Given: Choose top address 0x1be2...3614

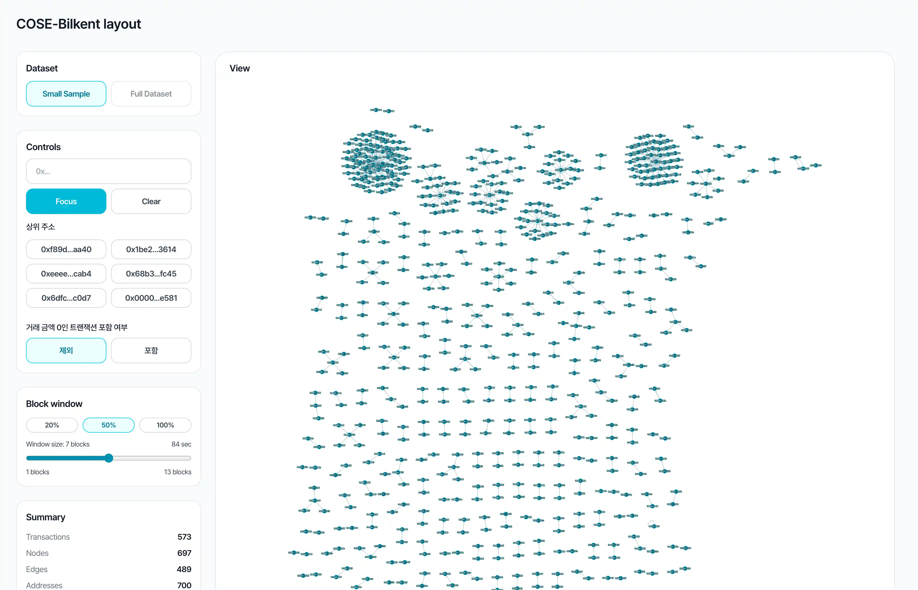Looking at the screenshot, I should (x=151, y=249).
